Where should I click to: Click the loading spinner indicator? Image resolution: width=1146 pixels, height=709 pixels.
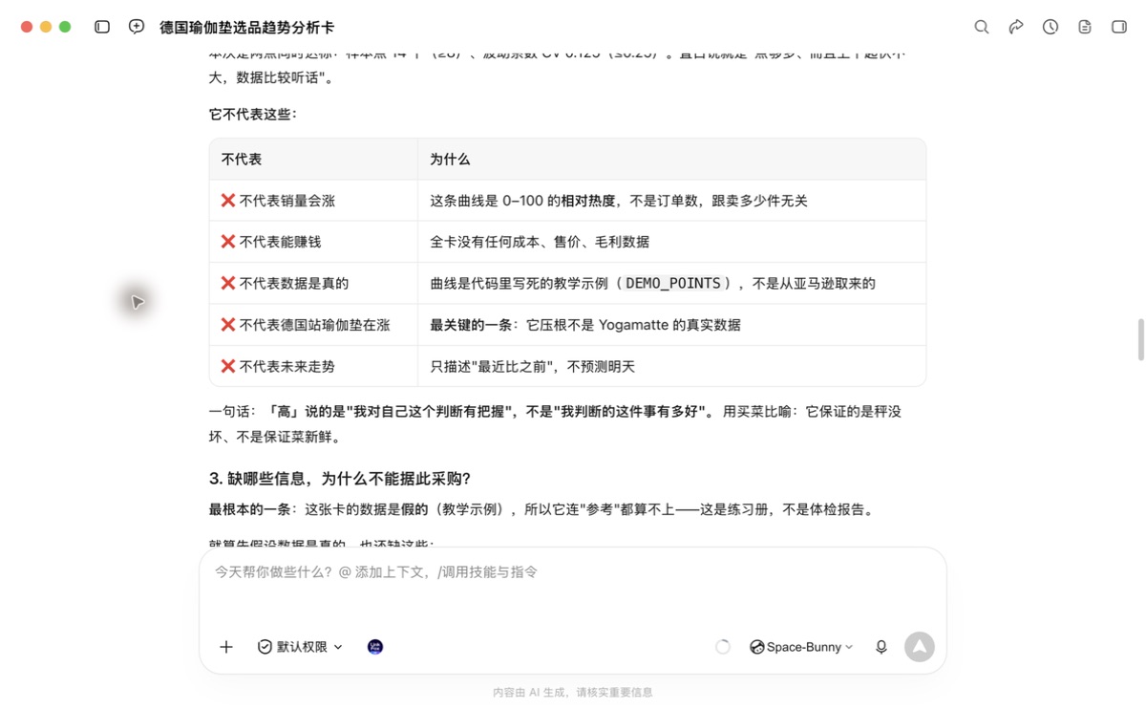[723, 647]
